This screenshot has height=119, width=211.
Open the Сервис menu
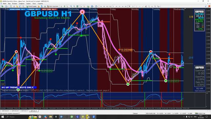28,4
